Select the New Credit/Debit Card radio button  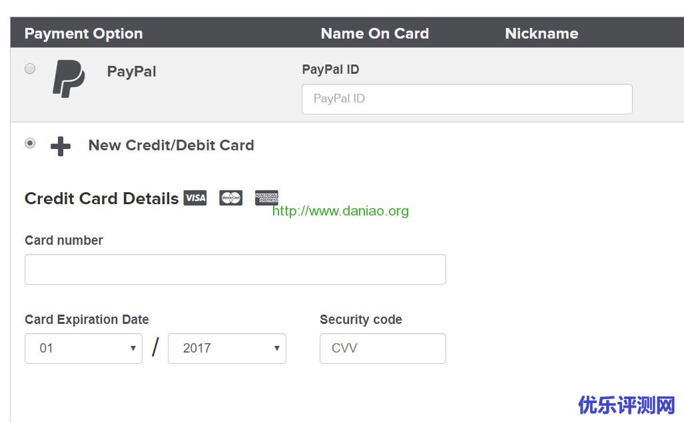pos(30,143)
